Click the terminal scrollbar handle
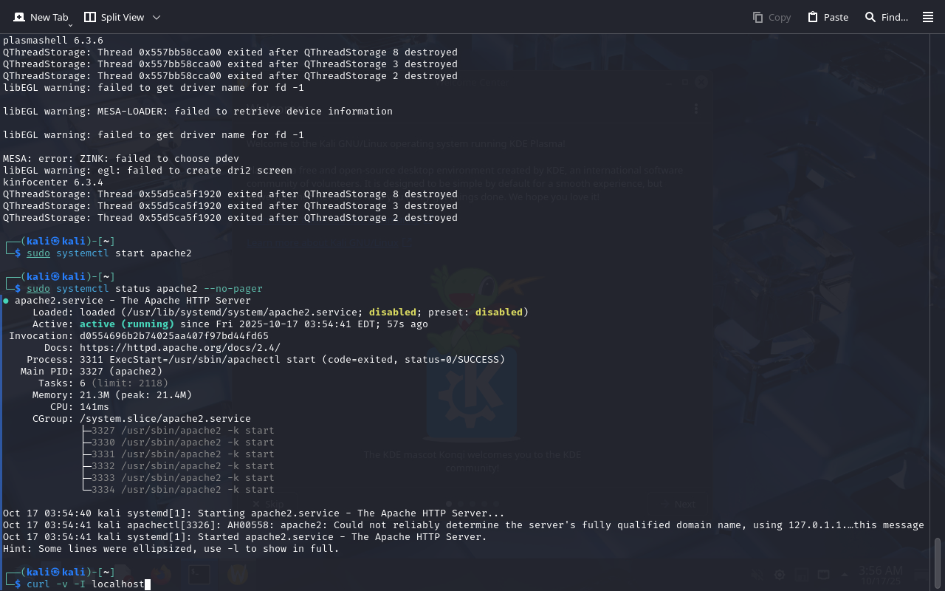This screenshot has height=591, width=945. click(938, 560)
